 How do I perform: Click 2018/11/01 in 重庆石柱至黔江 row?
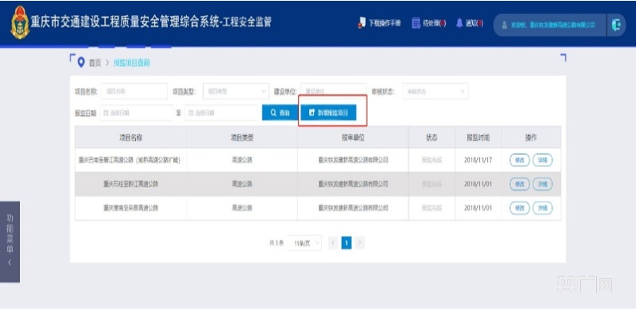coord(479,185)
